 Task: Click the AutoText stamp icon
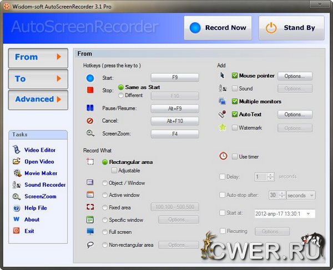222,114
